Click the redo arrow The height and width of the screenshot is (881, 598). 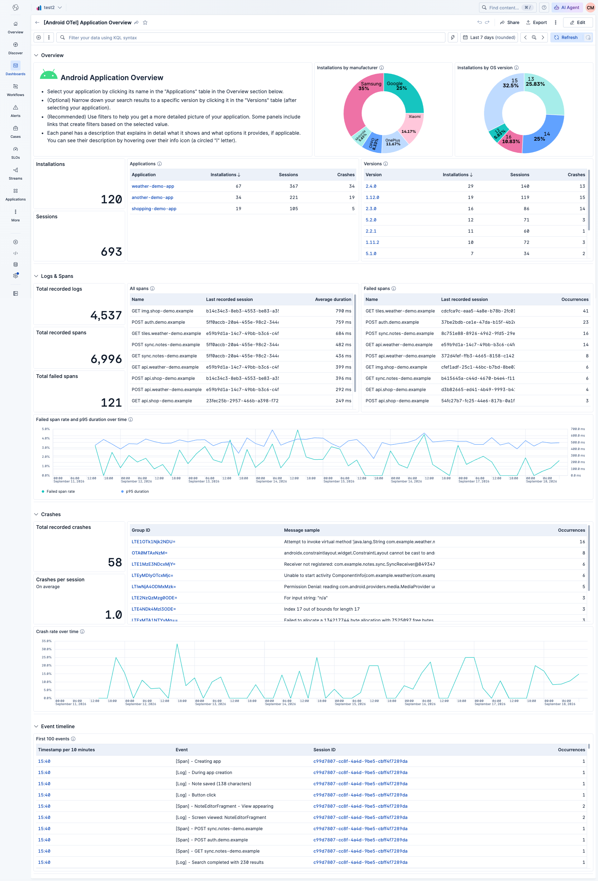tap(487, 22)
